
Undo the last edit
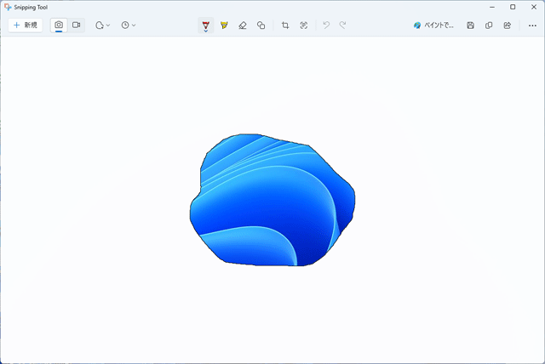click(x=326, y=26)
